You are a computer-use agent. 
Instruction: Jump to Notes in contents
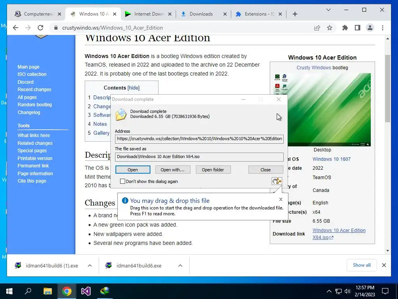tap(100, 124)
